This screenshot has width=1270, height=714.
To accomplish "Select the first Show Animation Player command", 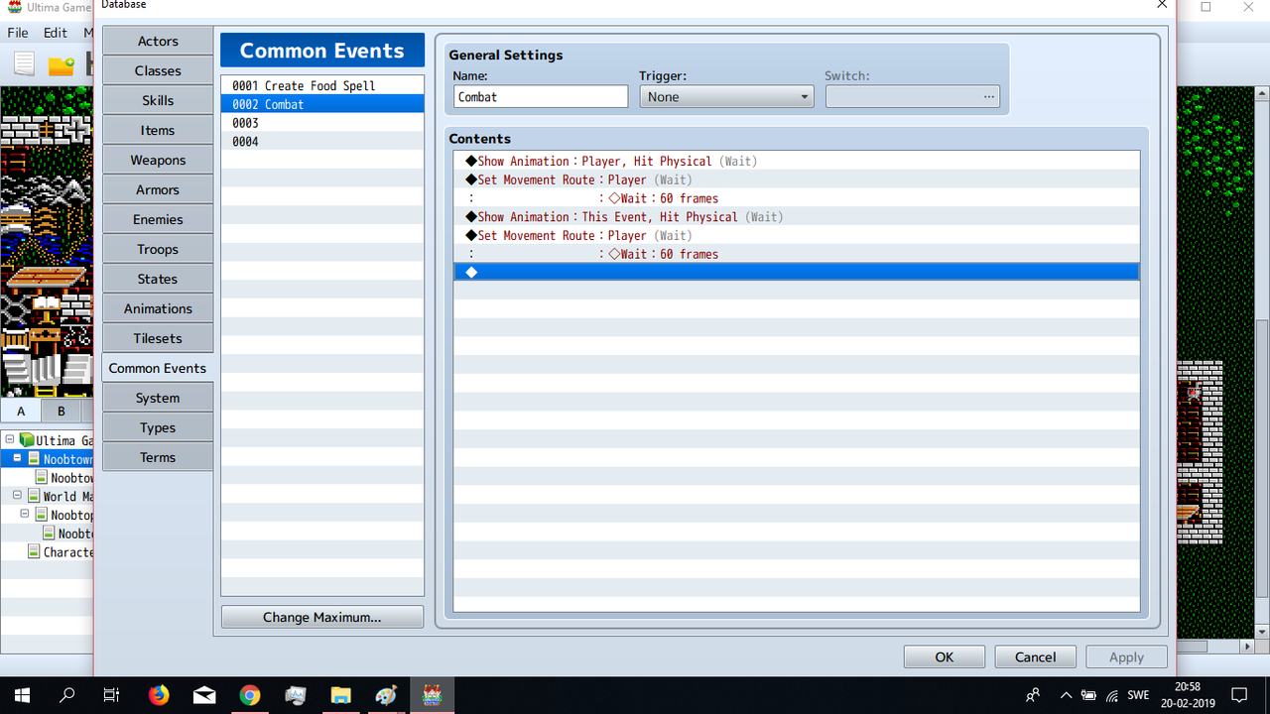I will (x=797, y=161).
